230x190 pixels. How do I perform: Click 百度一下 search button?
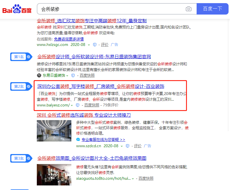212,9
